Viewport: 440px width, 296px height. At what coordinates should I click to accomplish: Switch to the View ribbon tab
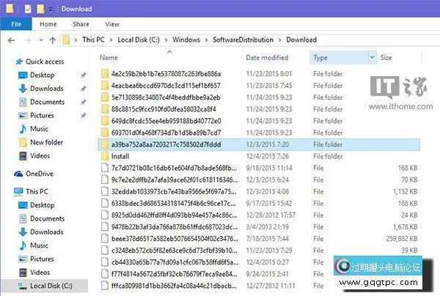click(111, 24)
